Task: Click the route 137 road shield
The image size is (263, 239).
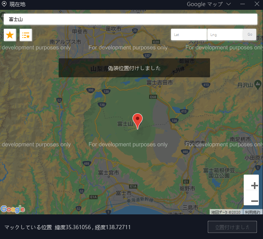Action: (147, 56)
